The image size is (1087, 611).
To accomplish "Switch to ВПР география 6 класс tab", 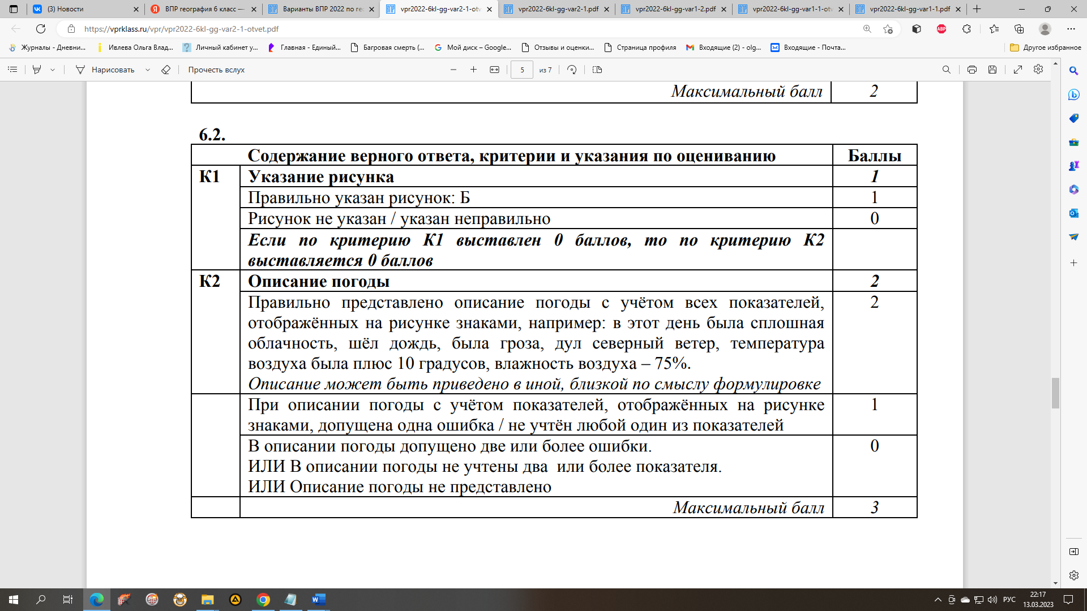I will pos(203,9).
